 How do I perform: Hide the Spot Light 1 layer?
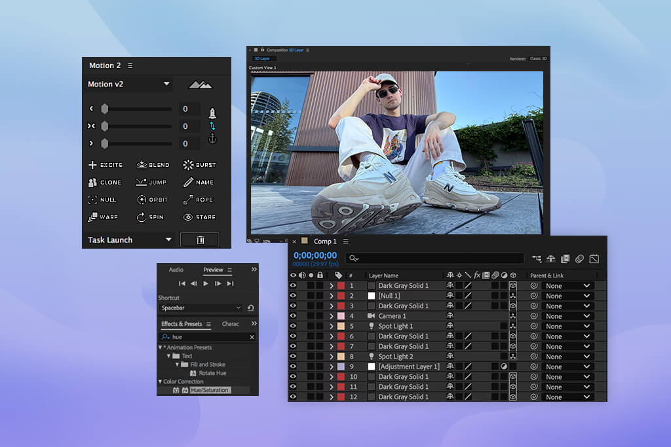point(293,326)
